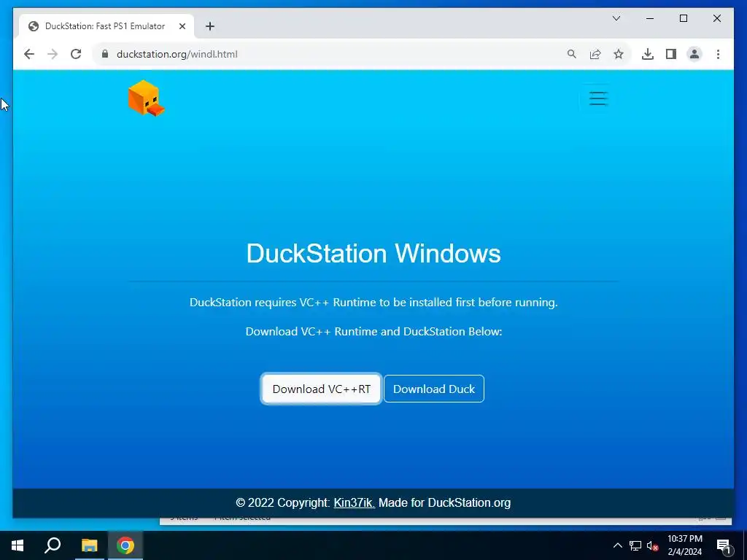Show hidden system tray icons
This screenshot has height=560, width=747.
tap(617, 545)
